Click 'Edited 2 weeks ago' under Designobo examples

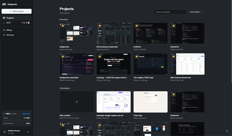click(x=67, y=80)
